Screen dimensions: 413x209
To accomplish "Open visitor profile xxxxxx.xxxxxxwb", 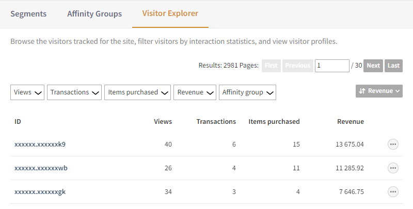I will (x=41, y=168).
